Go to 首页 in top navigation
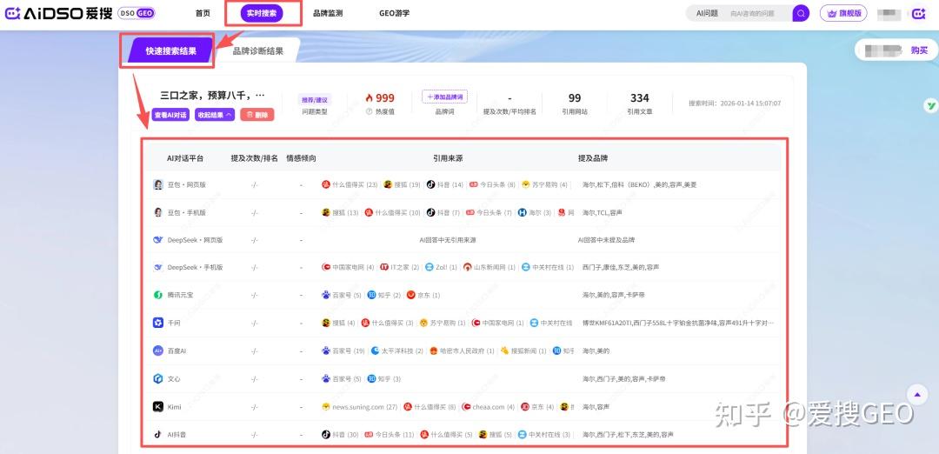The width and height of the screenshot is (939, 454). pos(203,13)
